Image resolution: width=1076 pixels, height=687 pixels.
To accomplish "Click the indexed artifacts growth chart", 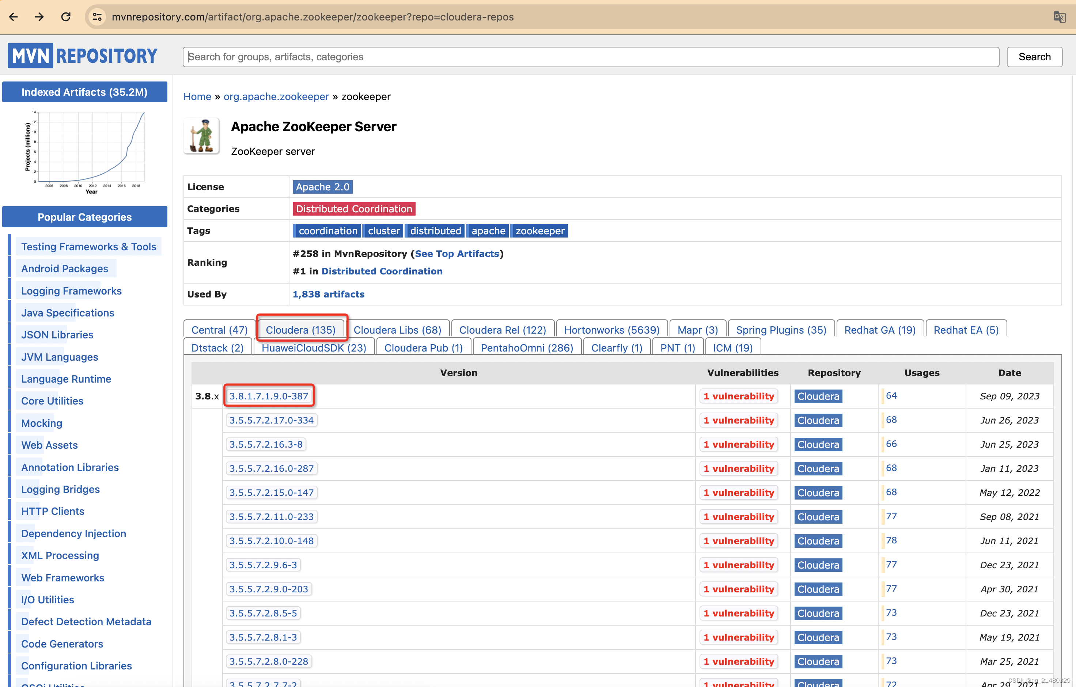I will tap(85, 152).
